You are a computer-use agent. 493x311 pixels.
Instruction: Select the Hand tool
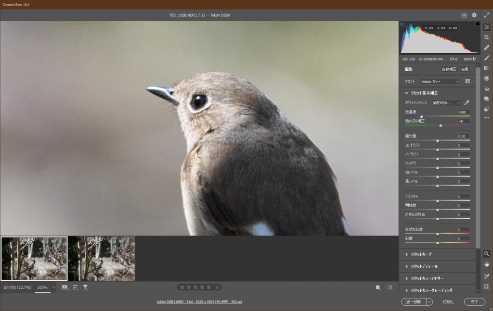pos(486,264)
